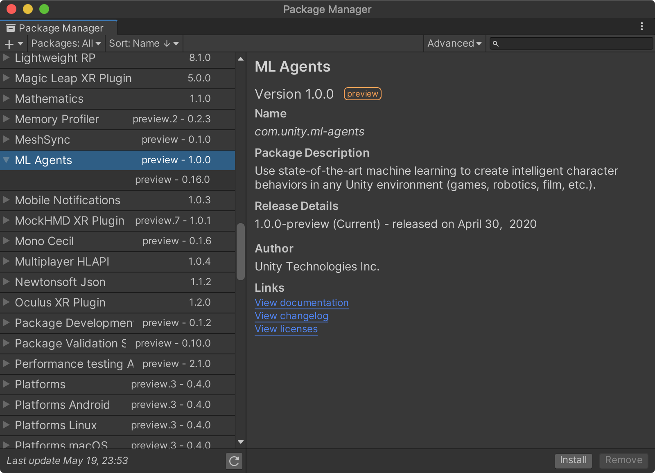
Task: Select the Performance testing API row
Action: tap(117, 364)
